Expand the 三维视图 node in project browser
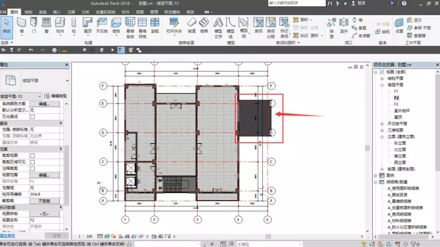The width and height of the screenshot is (440, 247). (x=382, y=130)
